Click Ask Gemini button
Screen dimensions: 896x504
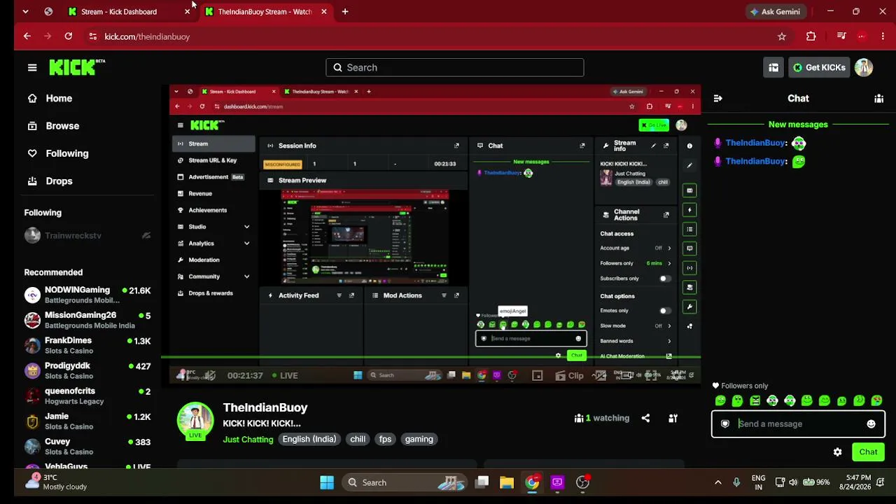775,12
